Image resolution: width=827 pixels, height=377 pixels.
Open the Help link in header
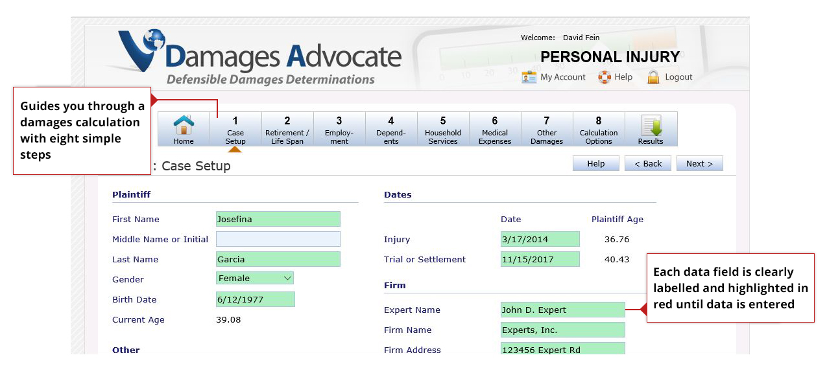623,77
